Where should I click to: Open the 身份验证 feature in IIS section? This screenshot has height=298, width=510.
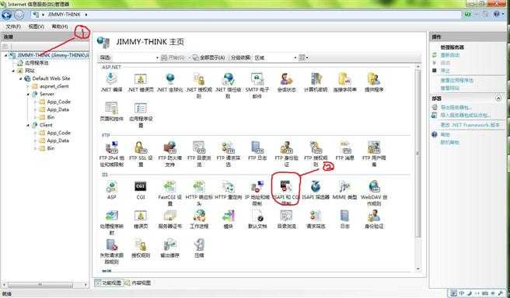tap(374, 219)
